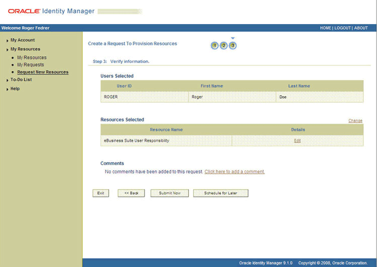
Task: Click the Resources Selected heading
Action: [x=122, y=120]
